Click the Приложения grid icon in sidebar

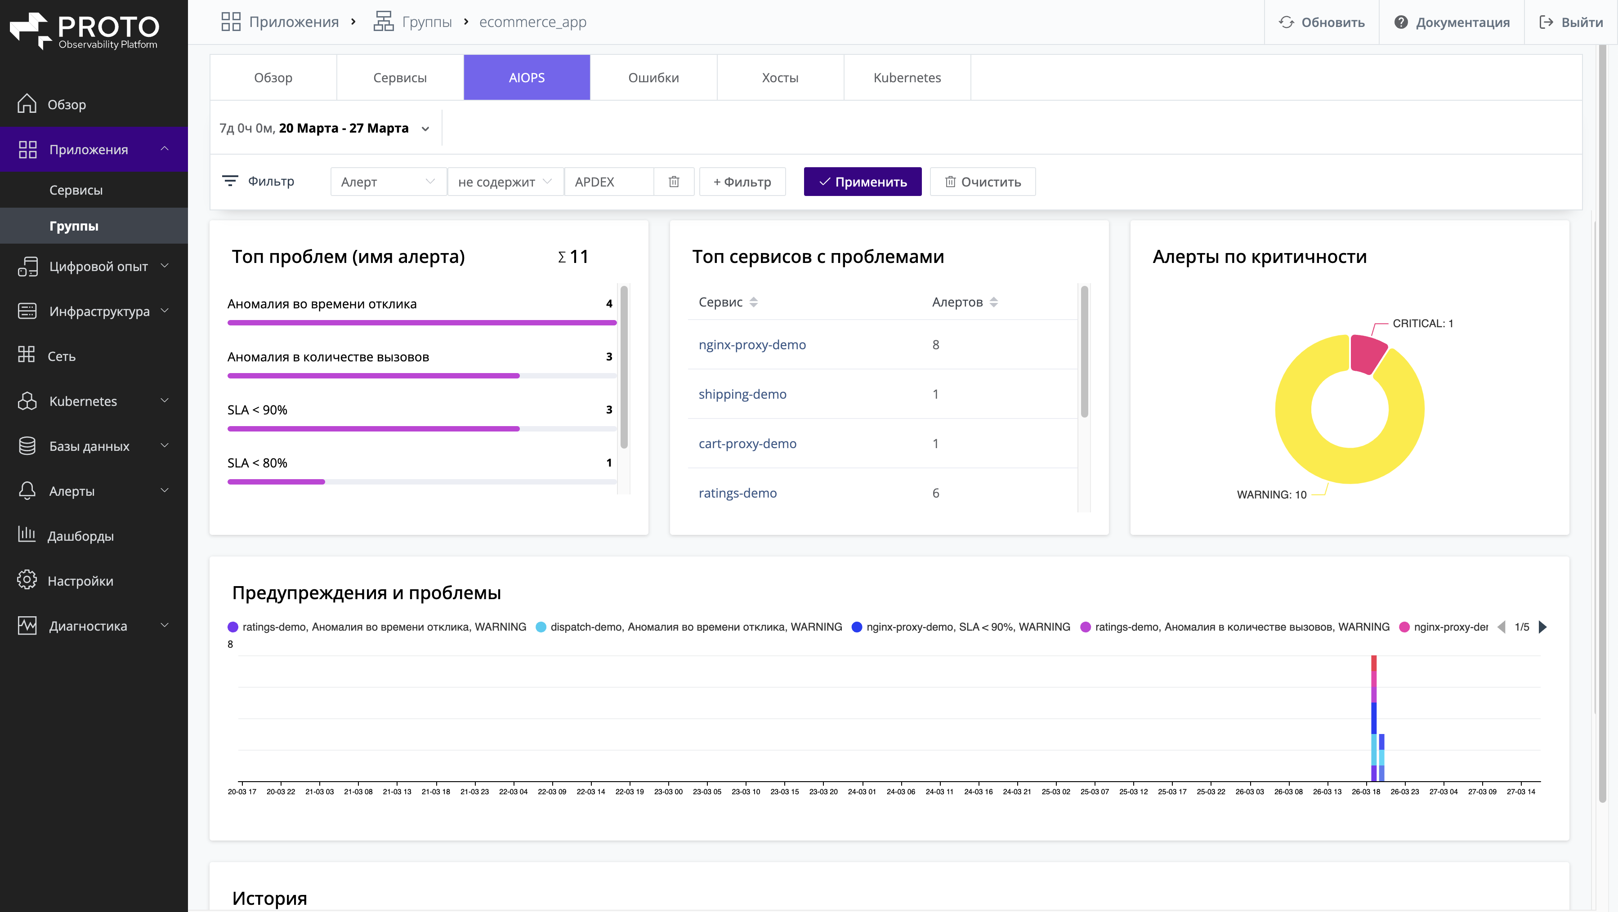click(27, 149)
